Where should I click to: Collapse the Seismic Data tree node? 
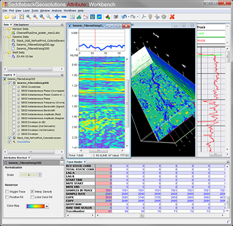(5, 37)
